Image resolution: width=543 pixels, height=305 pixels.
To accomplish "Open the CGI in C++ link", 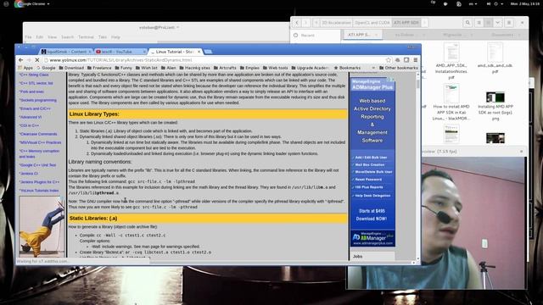I will (29, 125).
